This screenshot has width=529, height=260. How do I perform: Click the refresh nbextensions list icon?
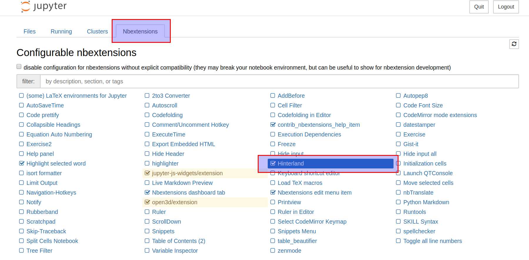(x=514, y=44)
